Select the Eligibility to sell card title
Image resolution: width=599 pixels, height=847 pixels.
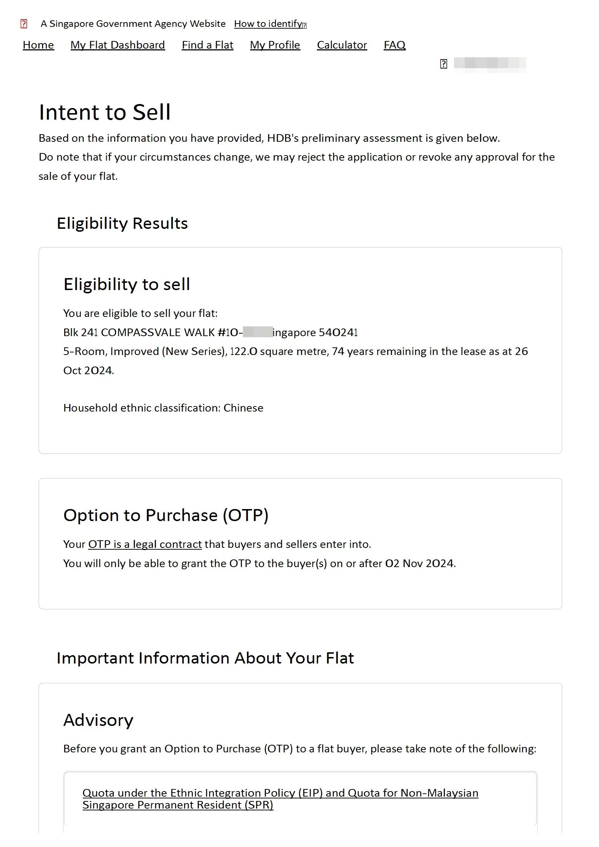coord(127,284)
